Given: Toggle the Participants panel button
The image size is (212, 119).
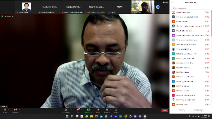Looking at the screenshot, I should 66,110.
